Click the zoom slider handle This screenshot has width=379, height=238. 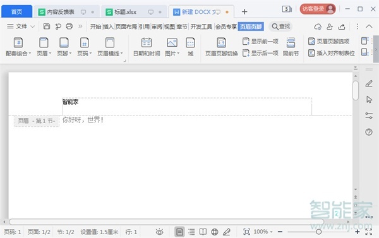318,232
